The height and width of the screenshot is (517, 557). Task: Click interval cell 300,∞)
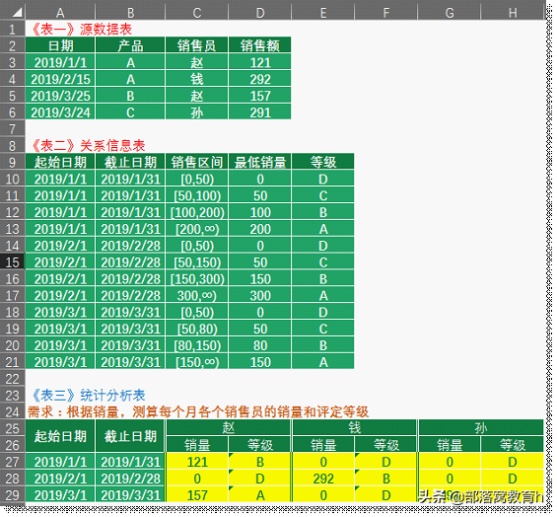tap(197, 295)
